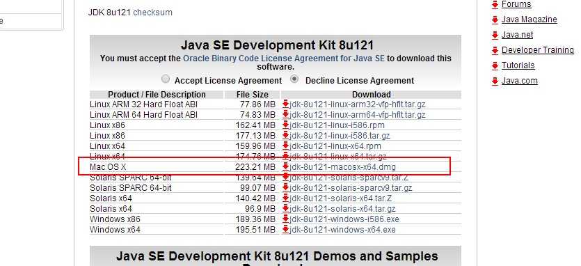Open the Developer Training sidebar link
This screenshot has width=581, height=266.
pyautogui.click(x=538, y=50)
